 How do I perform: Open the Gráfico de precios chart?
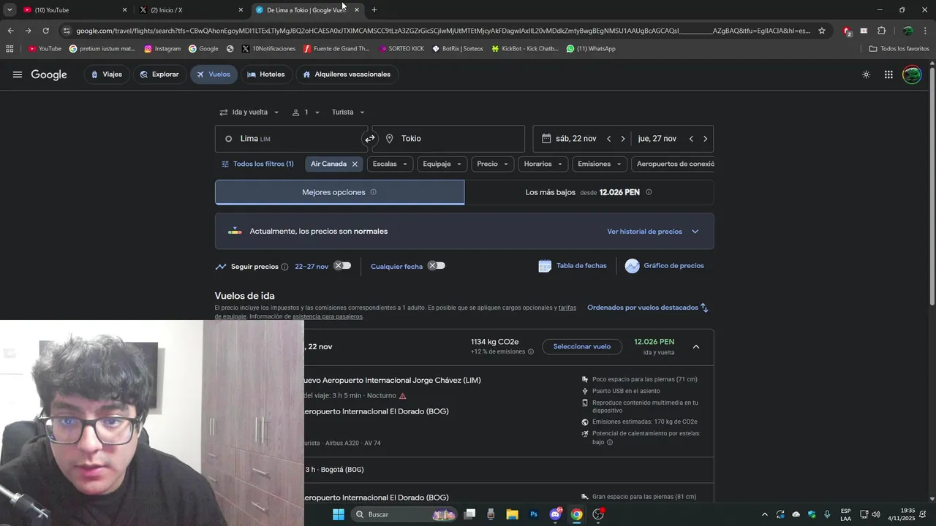pyautogui.click(x=665, y=266)
